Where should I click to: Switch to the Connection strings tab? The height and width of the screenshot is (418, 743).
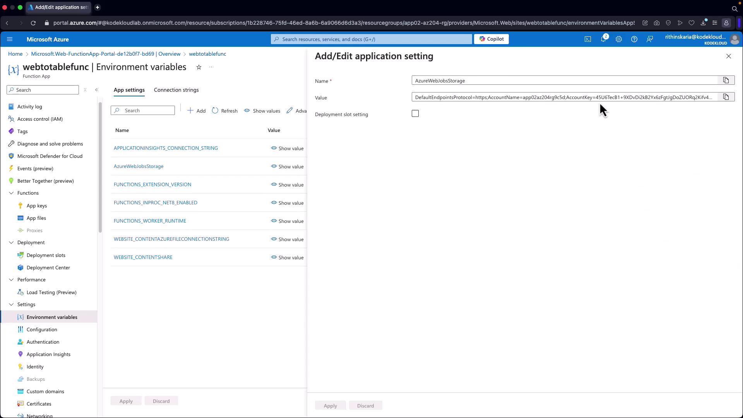point(176,90)
